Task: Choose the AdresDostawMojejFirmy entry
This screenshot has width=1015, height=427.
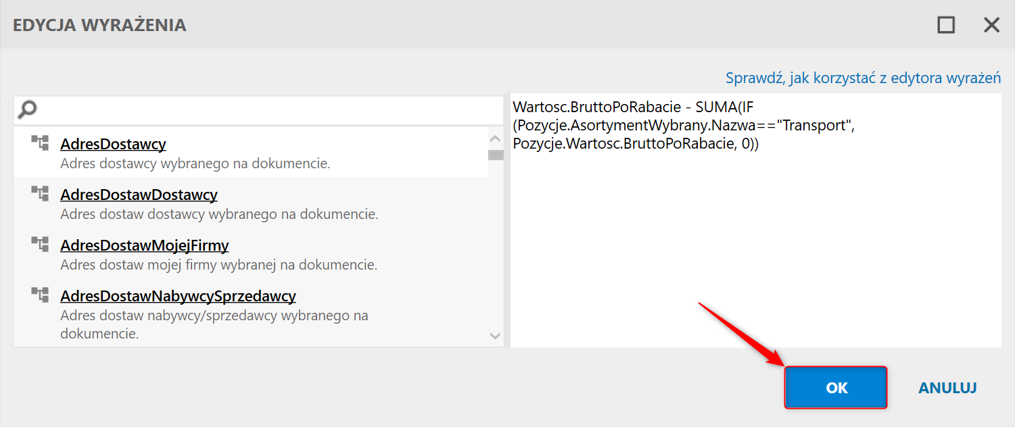Action: click(144, 245)
